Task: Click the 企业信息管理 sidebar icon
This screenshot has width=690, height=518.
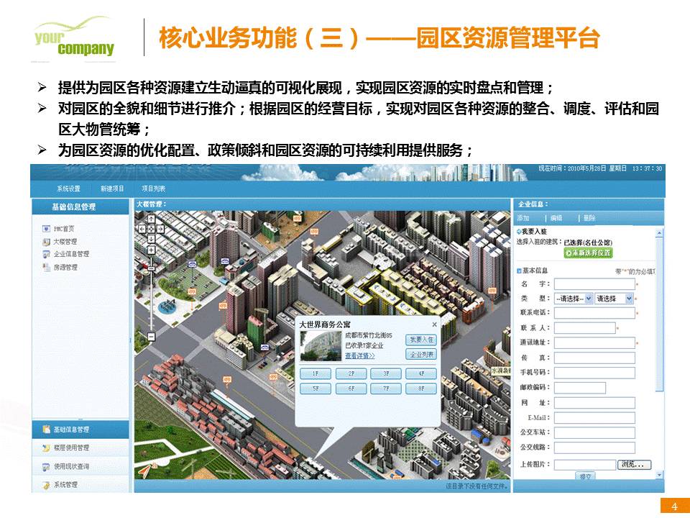Action: click(x=47, y=254)
